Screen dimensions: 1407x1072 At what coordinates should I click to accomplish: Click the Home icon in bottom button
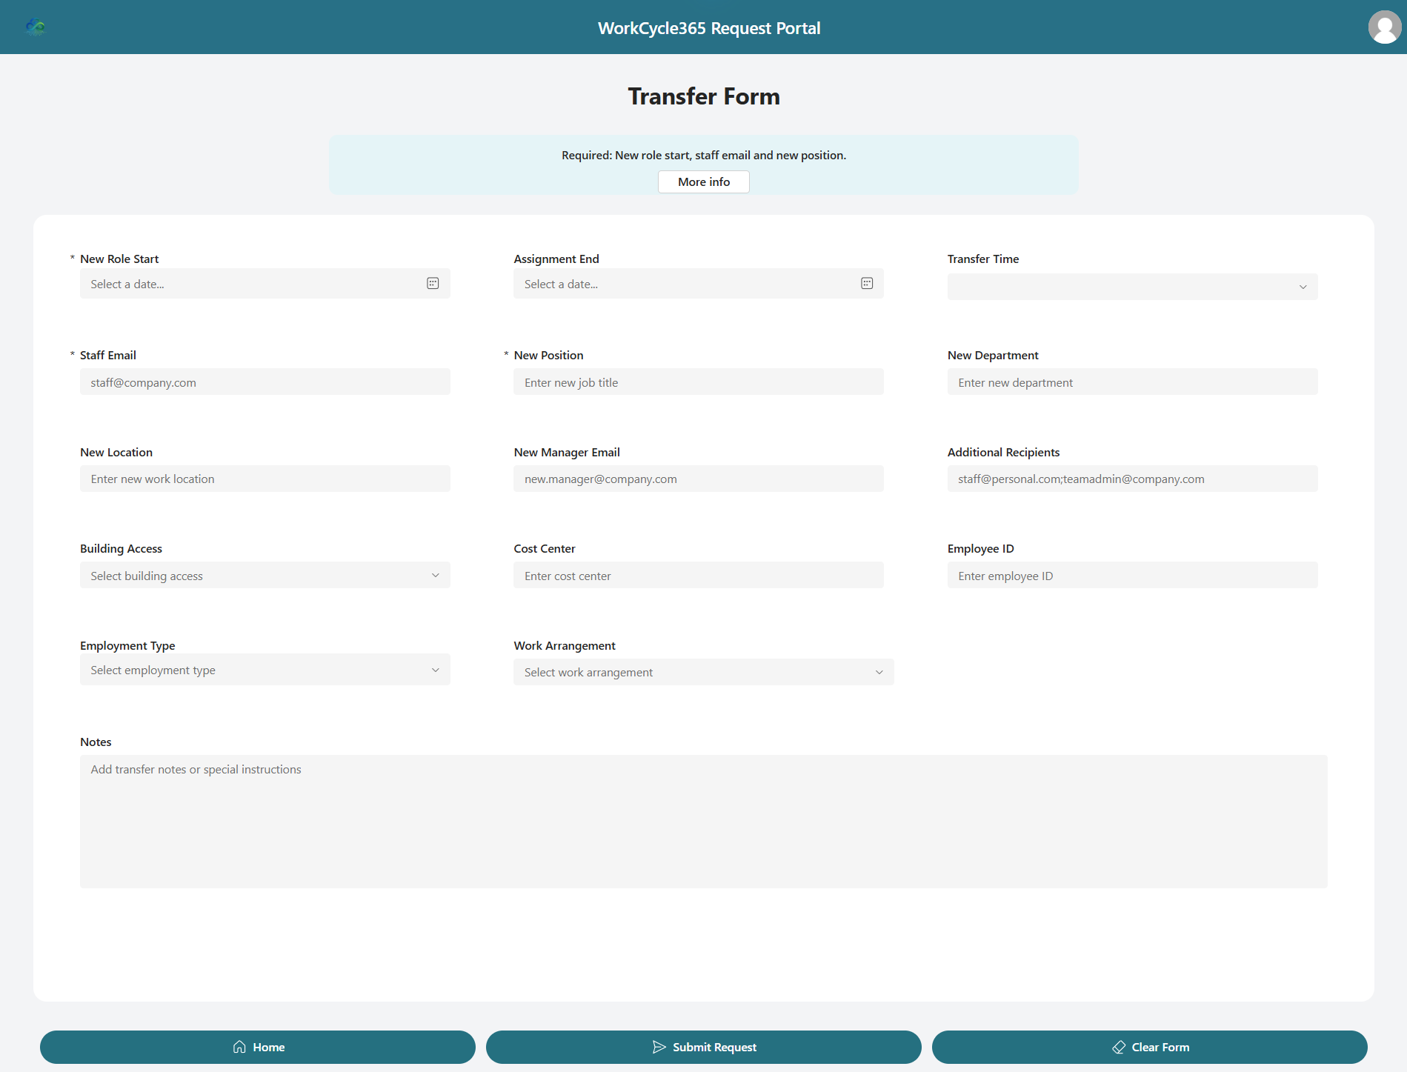pos(239,1047)
